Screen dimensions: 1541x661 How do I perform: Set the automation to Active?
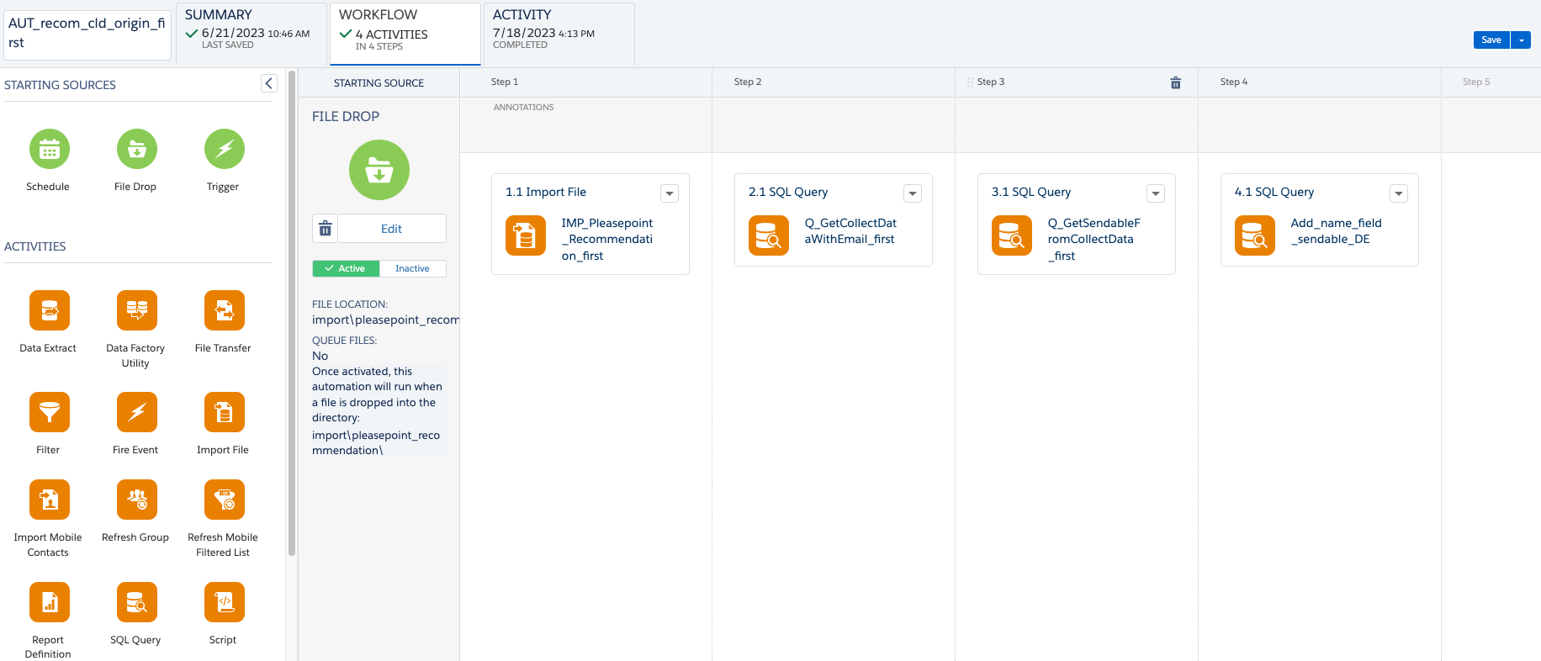click(346, 268)
